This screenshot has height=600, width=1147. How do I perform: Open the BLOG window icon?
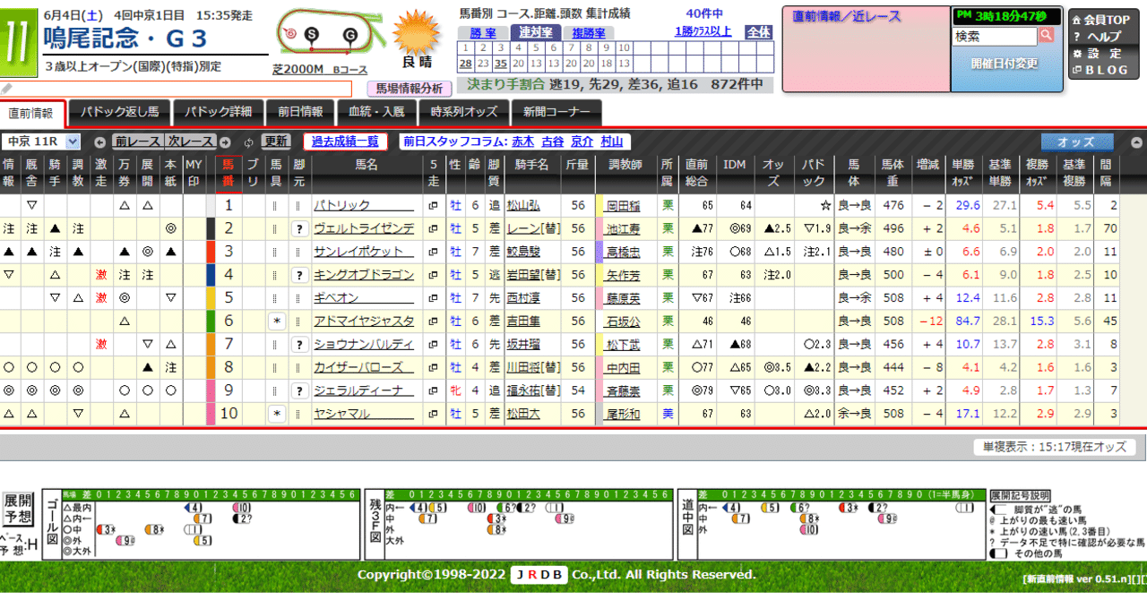(1076, 69)
